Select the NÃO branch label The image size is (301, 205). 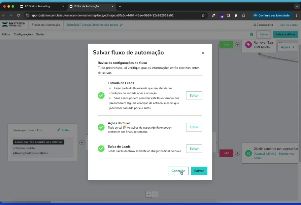pos(226,153)
